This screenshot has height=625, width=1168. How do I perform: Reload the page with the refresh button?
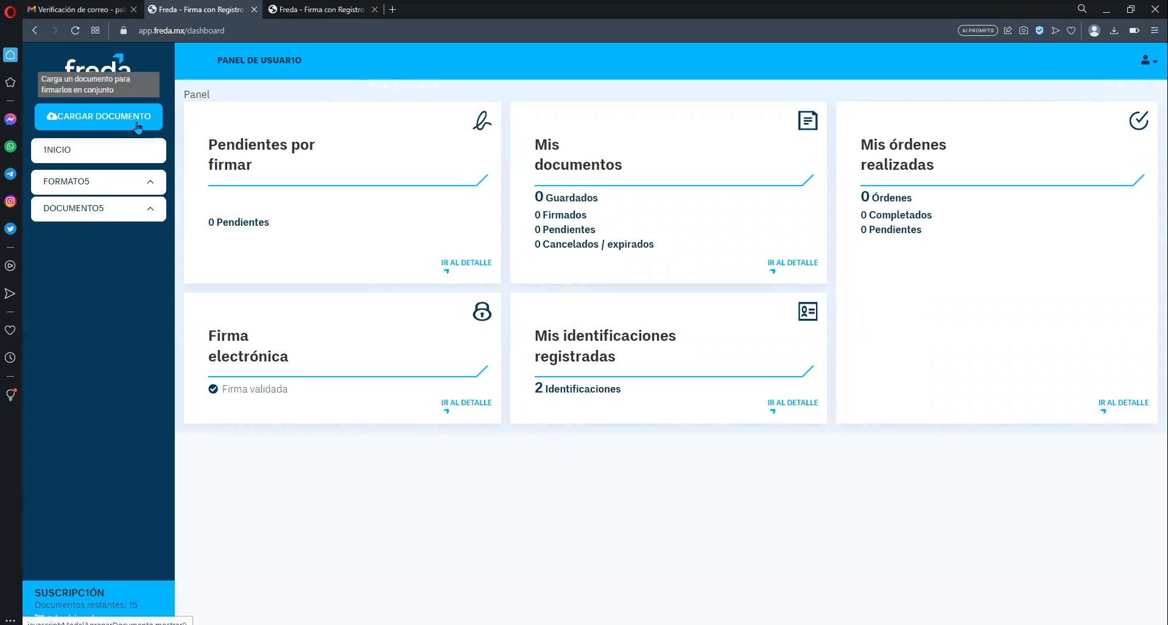pos(75,30)
